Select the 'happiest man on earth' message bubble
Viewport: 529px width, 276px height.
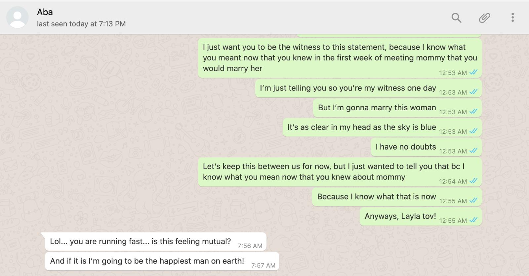click(x=162, y=261)
